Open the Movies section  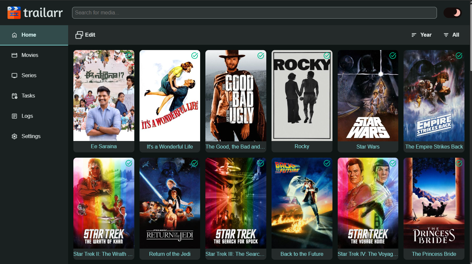(x=34, y=55)
